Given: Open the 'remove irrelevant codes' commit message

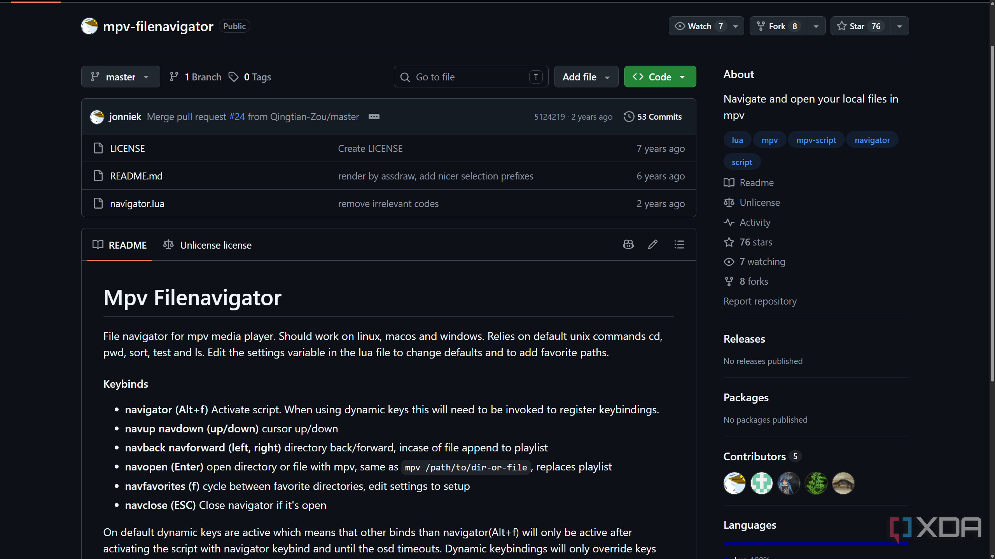Looking at the screenshot, I should tap(388, 204).
